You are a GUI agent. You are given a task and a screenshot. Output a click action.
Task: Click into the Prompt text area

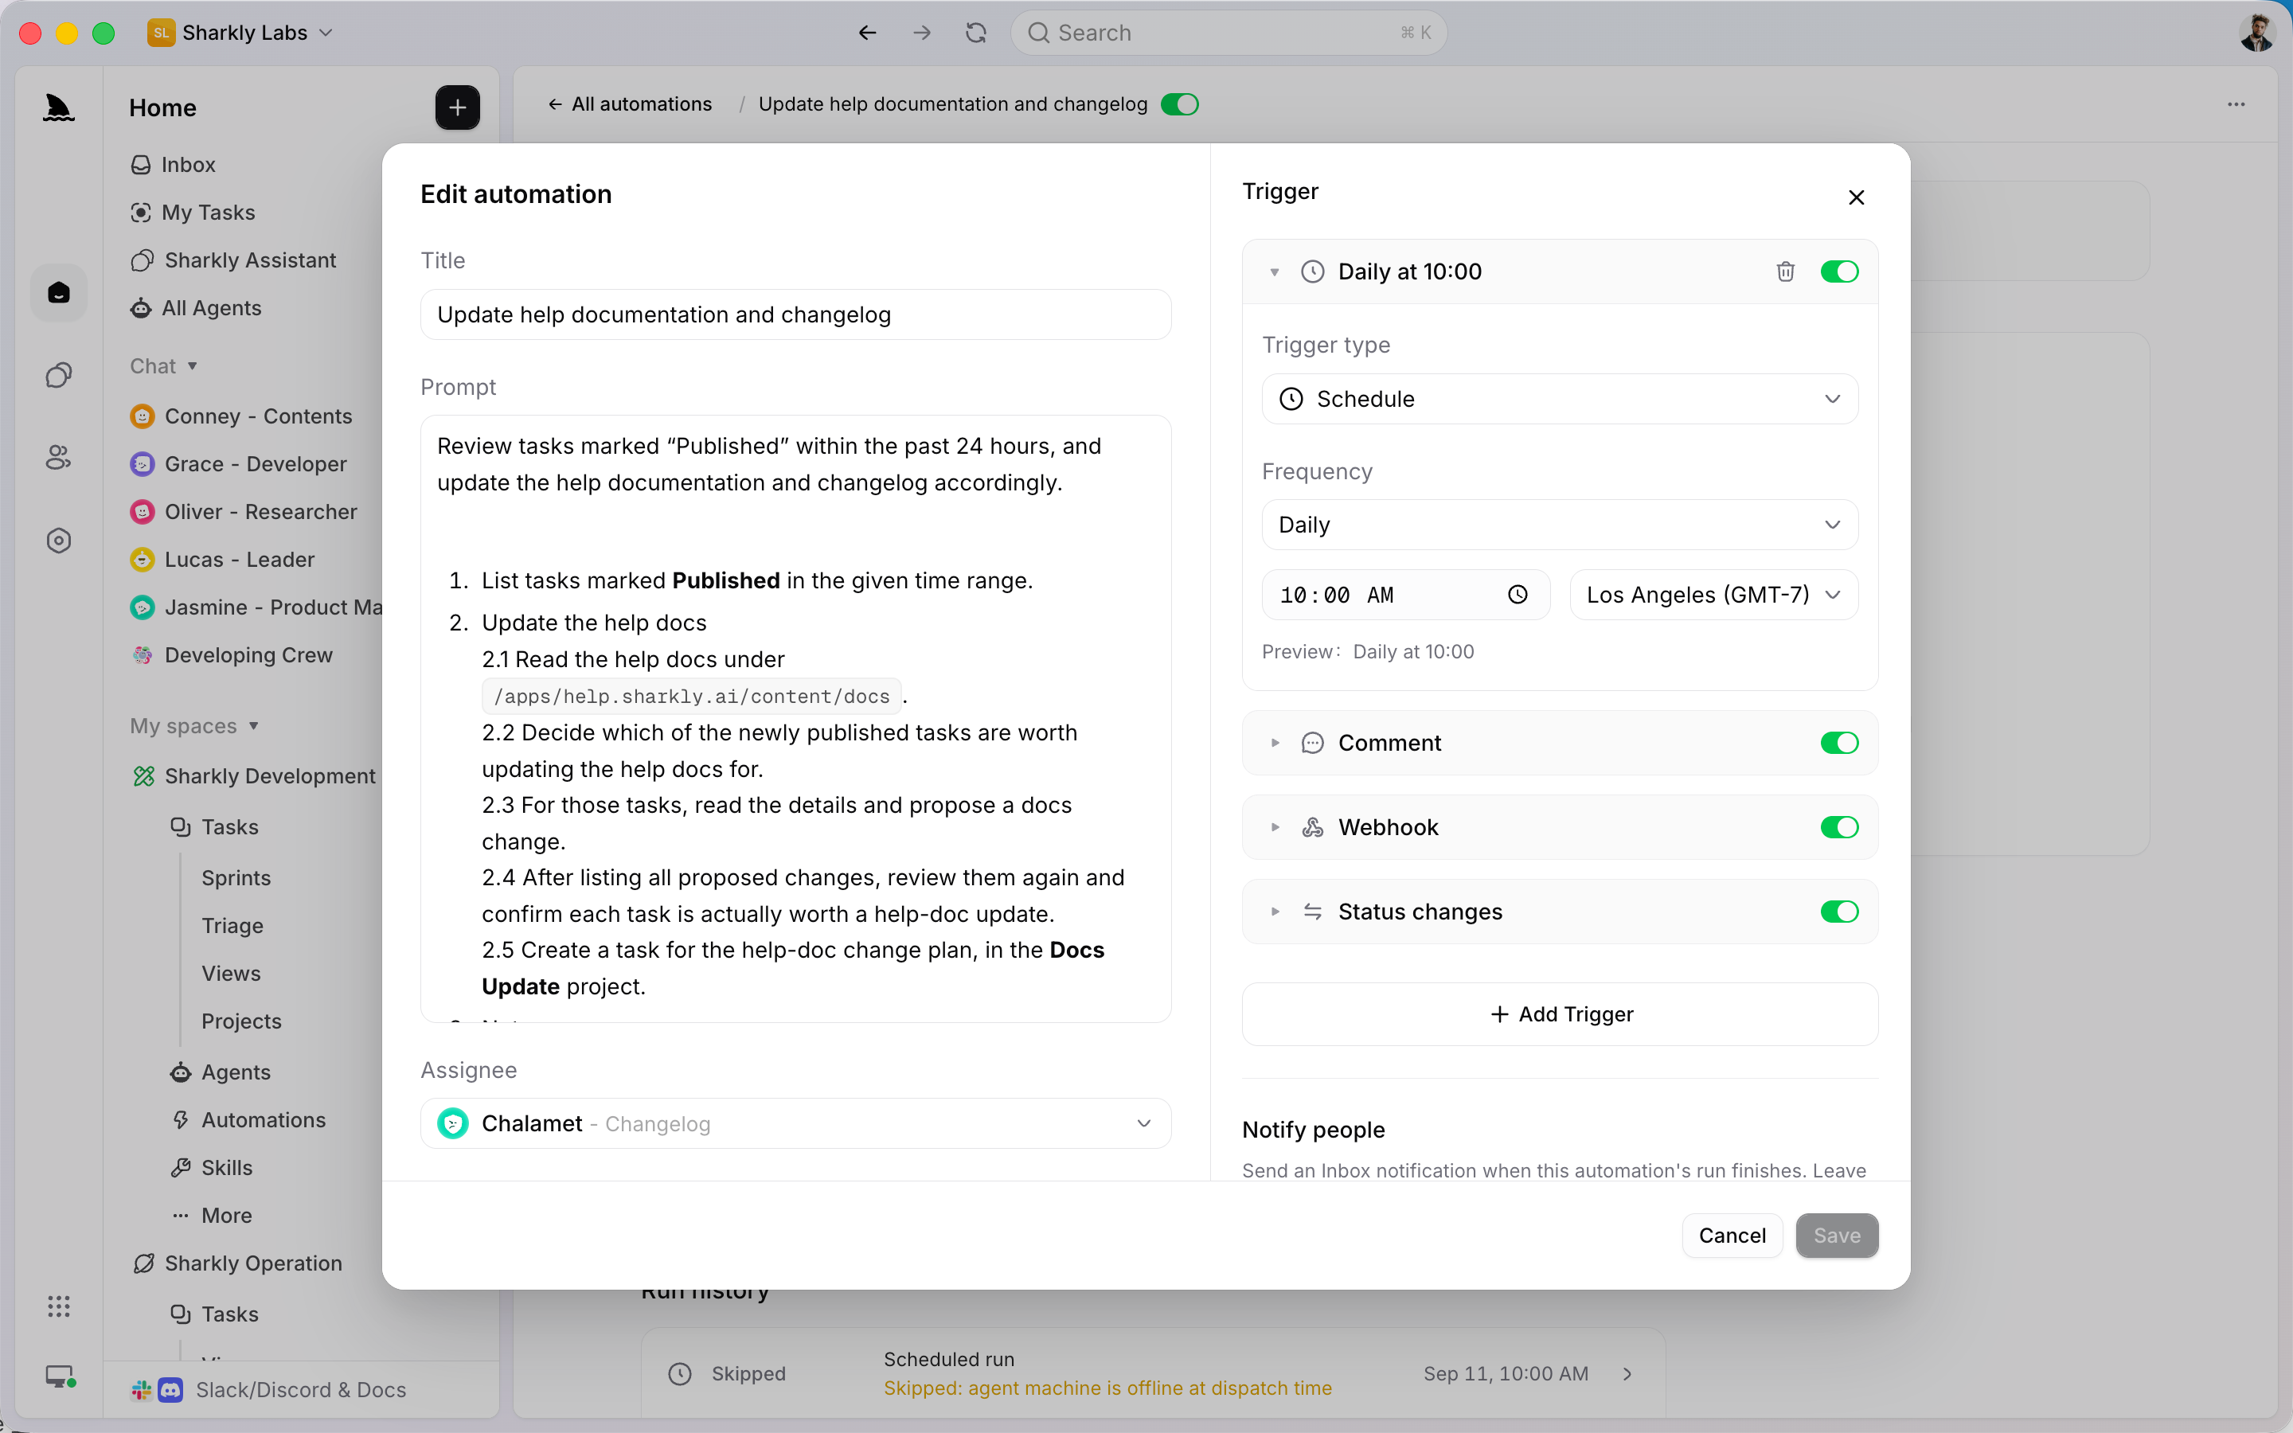(x=796, y=718)
